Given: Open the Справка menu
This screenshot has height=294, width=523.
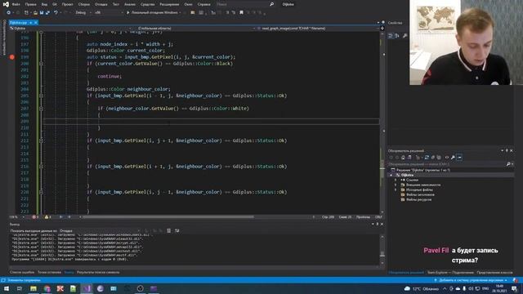Looking at the screenshot, I should click(x=203, y=4).
